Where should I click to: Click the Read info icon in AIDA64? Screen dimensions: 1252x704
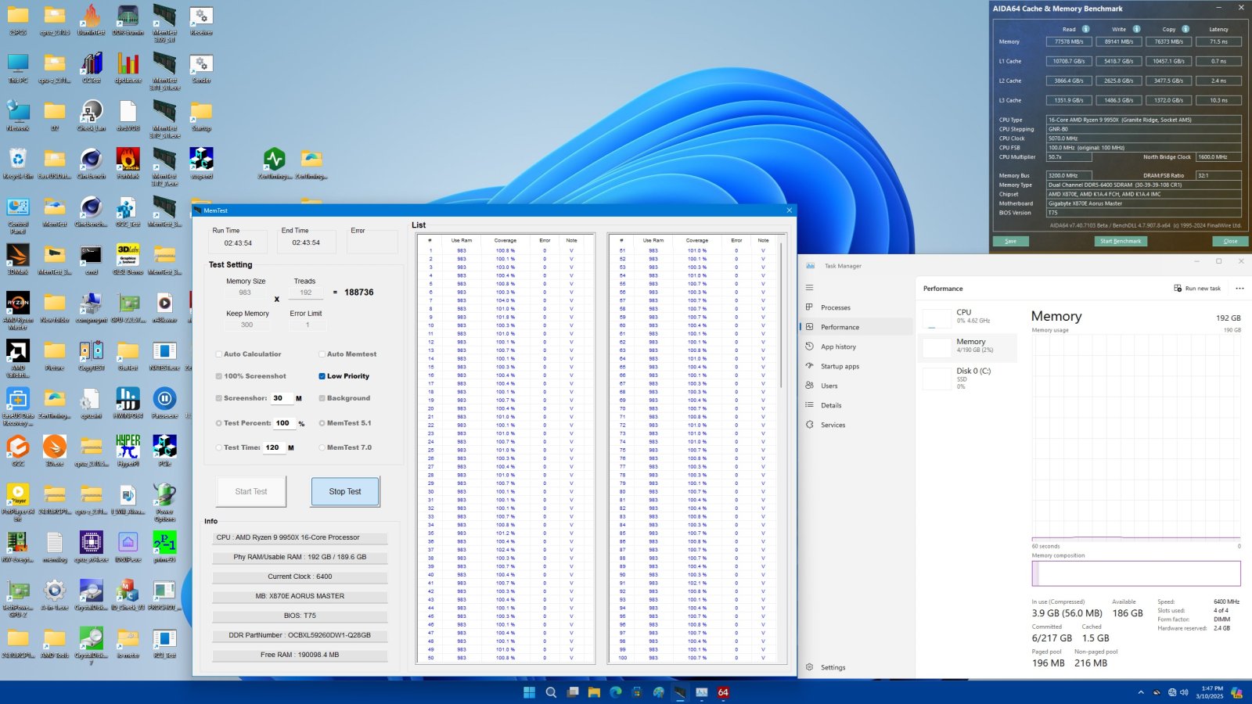click(x=1085, y=29)
